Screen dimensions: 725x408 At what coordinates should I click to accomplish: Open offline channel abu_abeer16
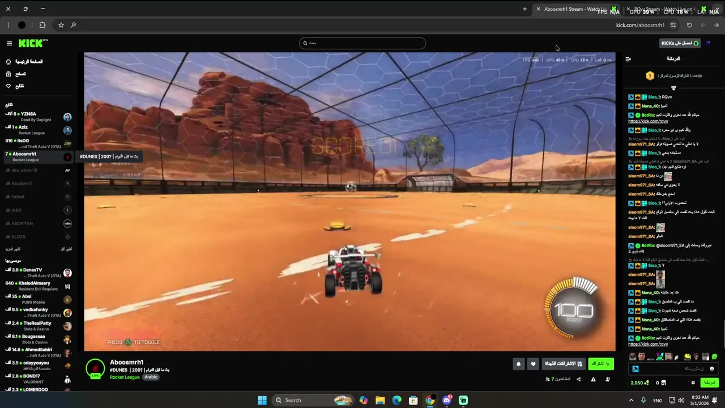pyautogui.click(x=37, y=170)
